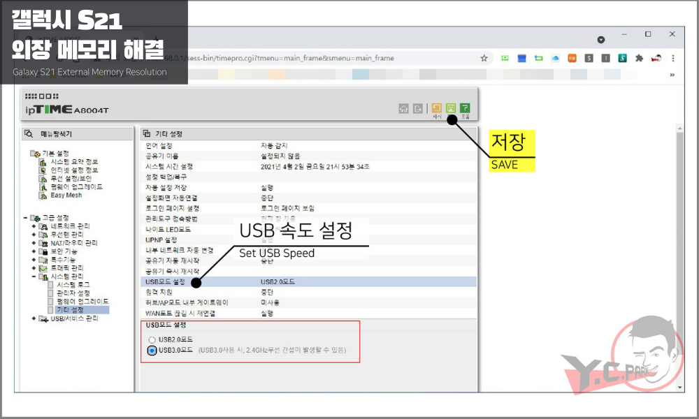Click scrollbar down arrow

coord(680,388)
